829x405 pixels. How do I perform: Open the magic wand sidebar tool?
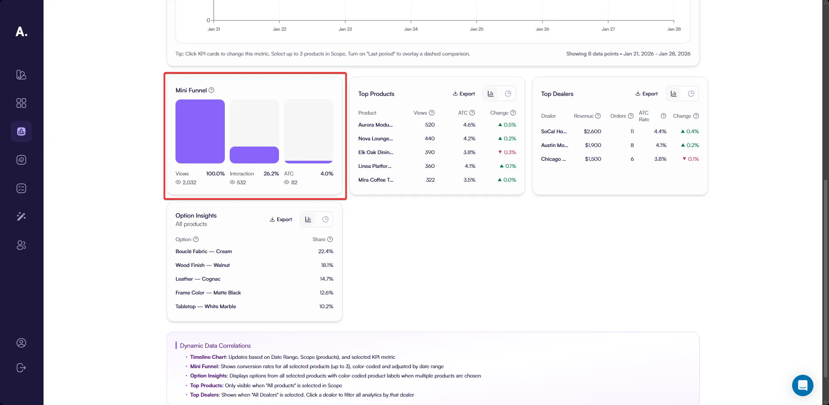tap(21, 217)
